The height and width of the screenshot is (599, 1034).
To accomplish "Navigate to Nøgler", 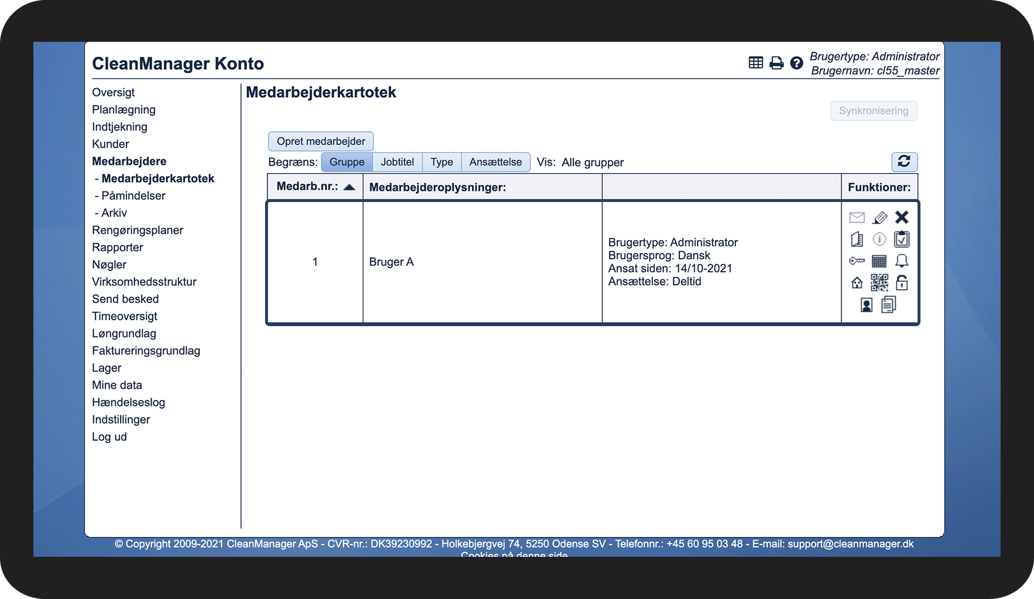I will click(x=109, y=265).
